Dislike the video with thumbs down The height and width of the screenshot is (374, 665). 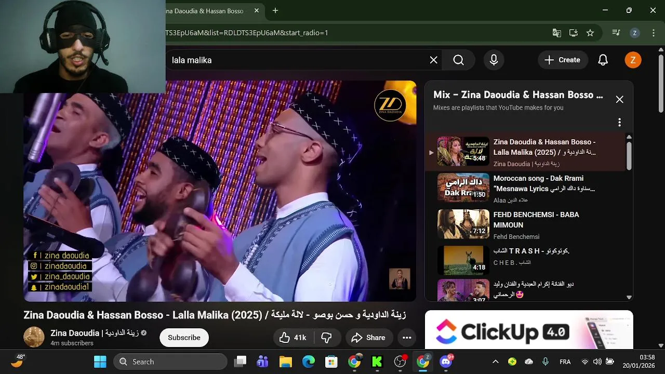[326, 338]
